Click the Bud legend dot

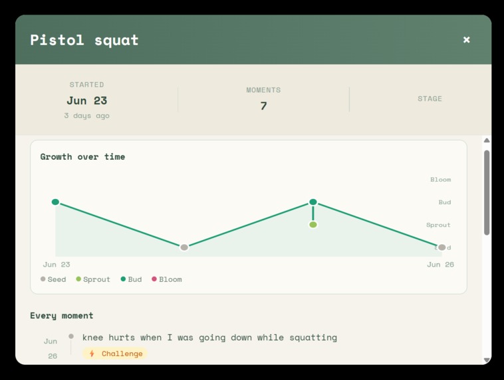point(123,279)
